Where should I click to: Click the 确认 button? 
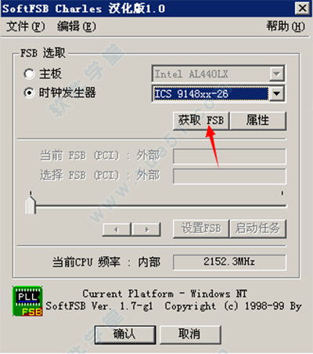125,334
